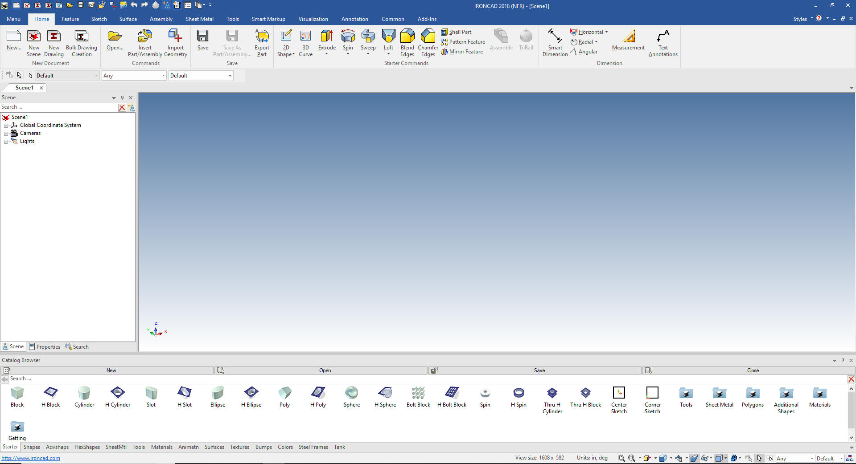Open the Sheet Metal catalog folder
This screenshot has width=856, height=464.
(719, 397)
